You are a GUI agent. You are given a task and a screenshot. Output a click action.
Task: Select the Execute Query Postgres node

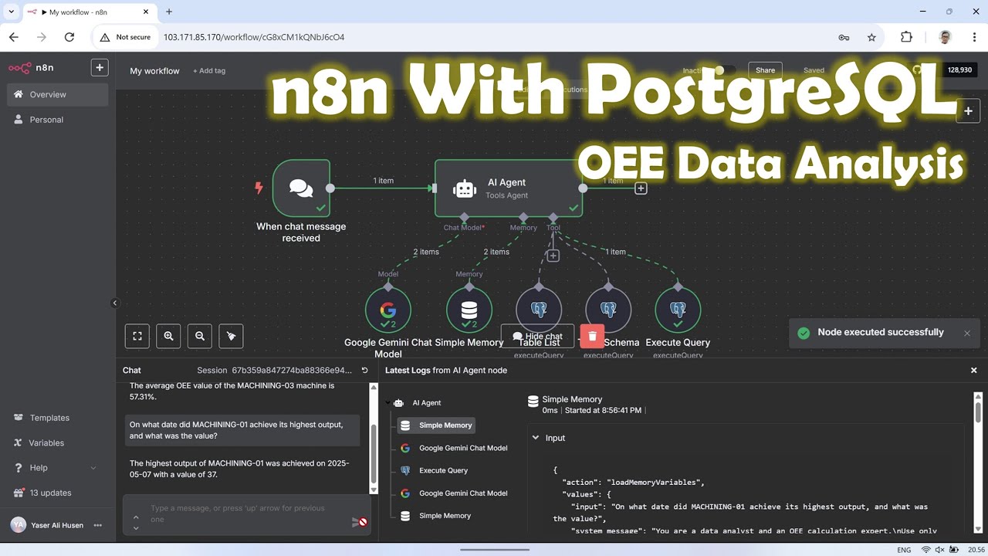click(x=678, y=310)
